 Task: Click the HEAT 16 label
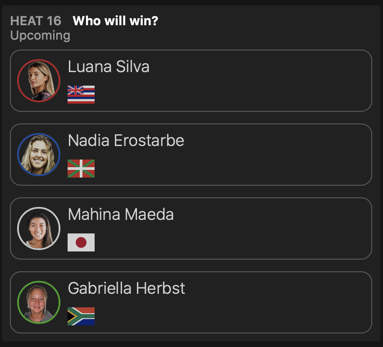click(x=36, y=21)
